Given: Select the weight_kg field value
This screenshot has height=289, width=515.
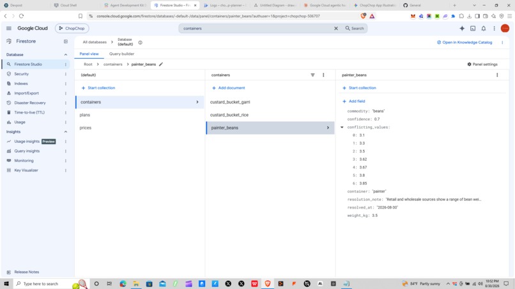Looking at the screenshot, I should coord(375,216).
